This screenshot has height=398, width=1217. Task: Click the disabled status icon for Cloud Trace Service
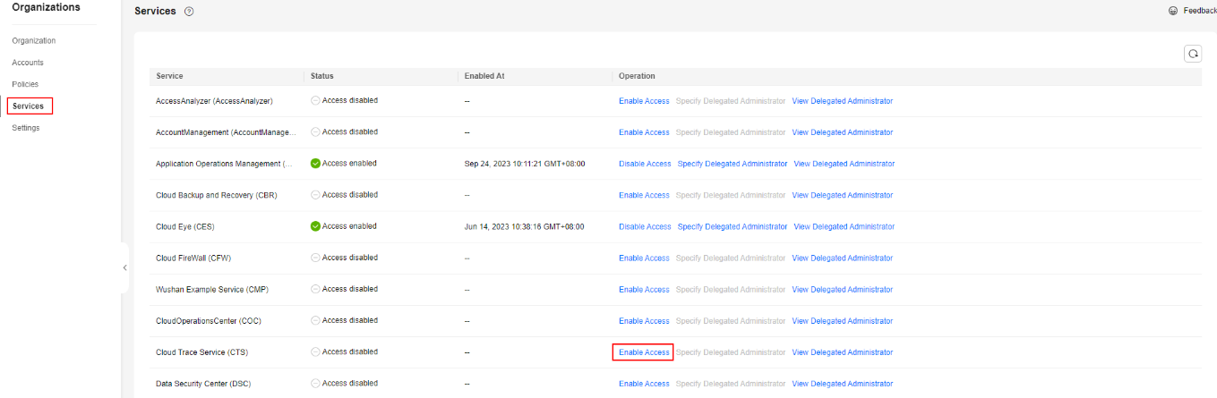[315, 352]
